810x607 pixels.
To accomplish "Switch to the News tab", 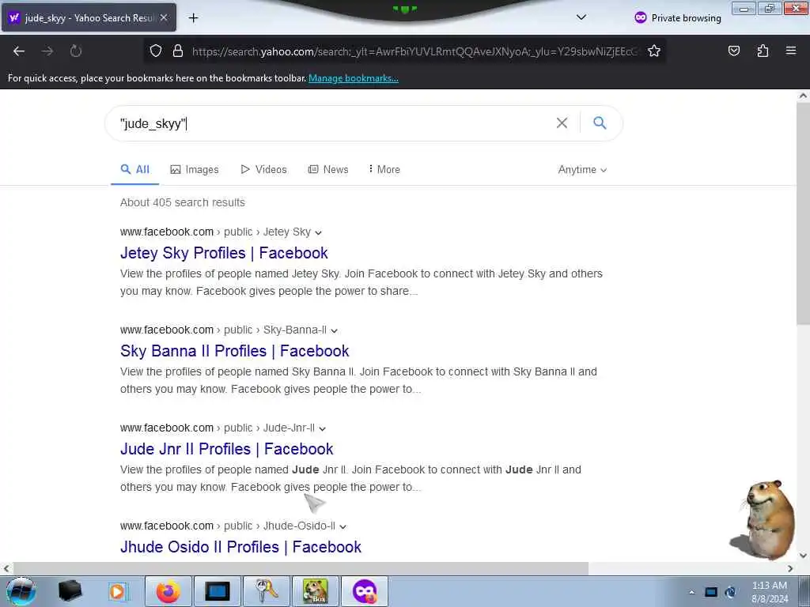I will click(328, 169).
